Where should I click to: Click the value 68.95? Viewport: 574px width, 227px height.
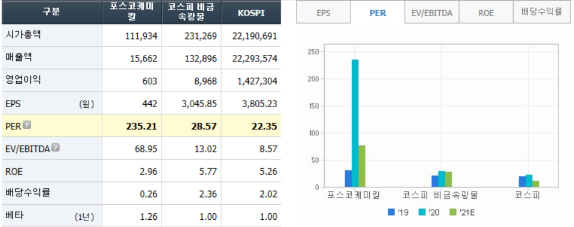click(146, 149)
